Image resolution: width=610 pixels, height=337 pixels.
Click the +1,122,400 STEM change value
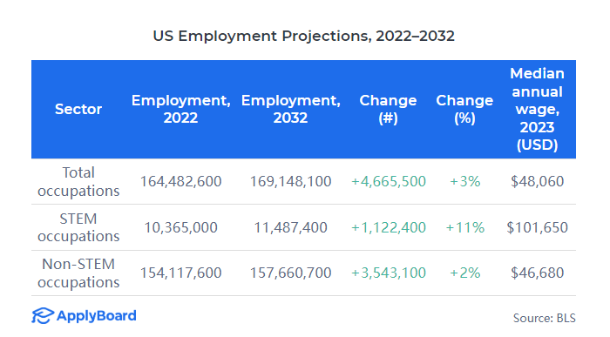pyautogui.click(x=389, y=227)
